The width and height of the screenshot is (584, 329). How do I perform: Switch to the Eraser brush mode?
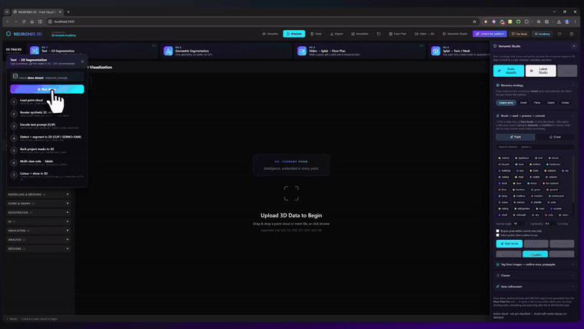point(555,137)
